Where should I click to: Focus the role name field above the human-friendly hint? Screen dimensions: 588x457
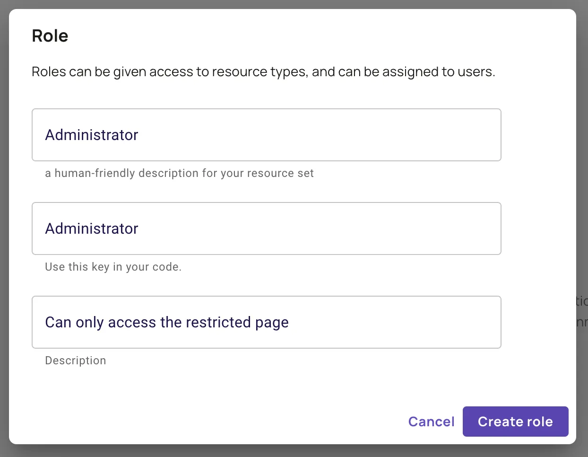click(x=266, y=135)
